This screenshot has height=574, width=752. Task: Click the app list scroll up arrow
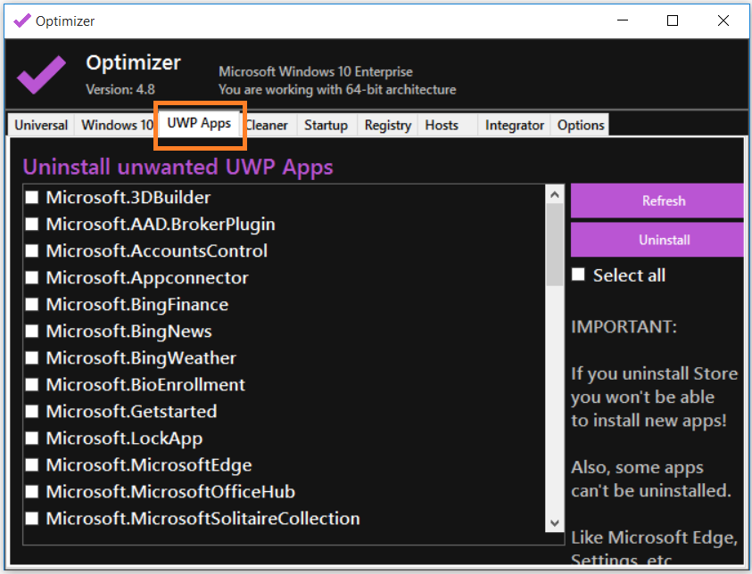pyautogui.click(x=555, y=194)
